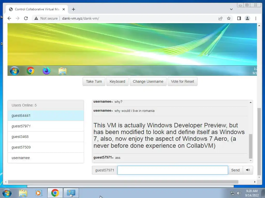Toggle chat sound with the speaker button

pos(248,170)
